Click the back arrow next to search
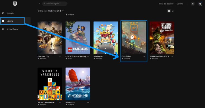205x108 pixels. tap(39, 4)
